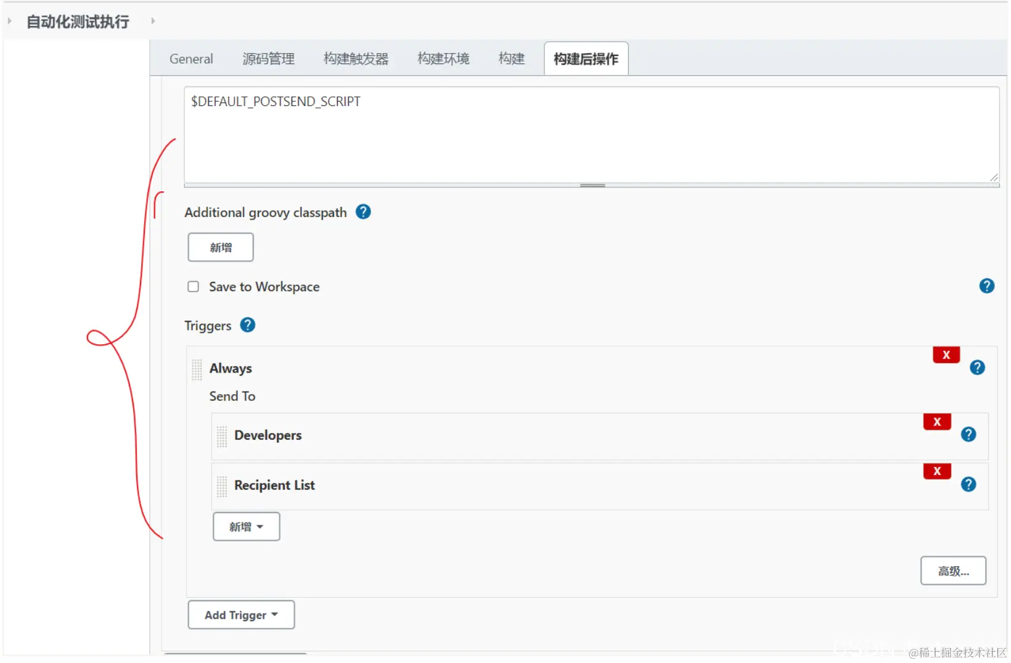1011x663 pixels.
Task: Click the Send To label
Action: (x=232, y=396)
